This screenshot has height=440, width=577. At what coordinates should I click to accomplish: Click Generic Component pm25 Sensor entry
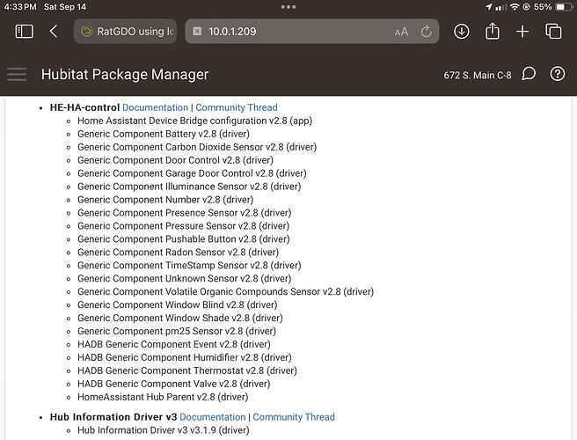tap(177, 332)
